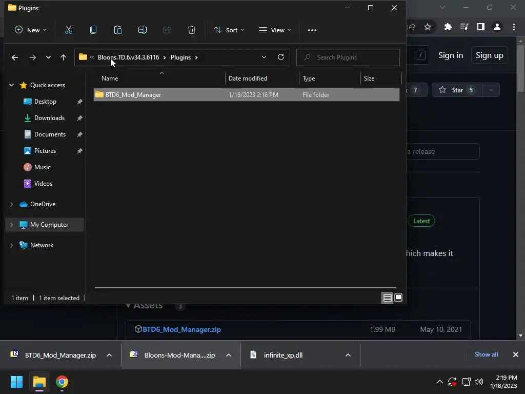Image resolution: width=525 pixels, height=394 pixels.
Task: Click Plugins breadcrumb segment
Action: (x=180, y=57)
